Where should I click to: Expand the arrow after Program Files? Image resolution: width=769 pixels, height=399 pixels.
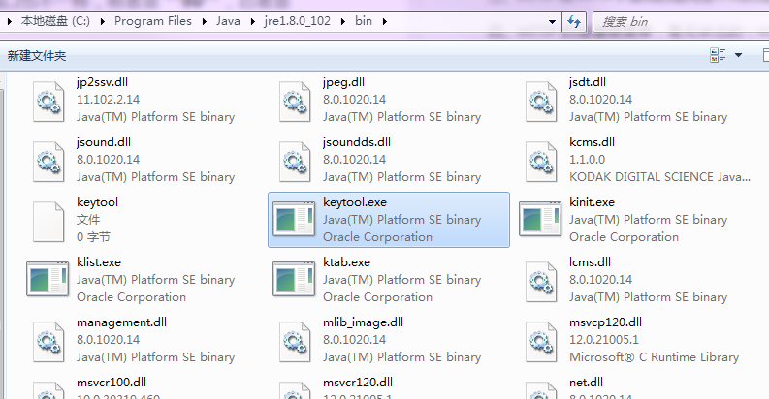pos(204,21)
